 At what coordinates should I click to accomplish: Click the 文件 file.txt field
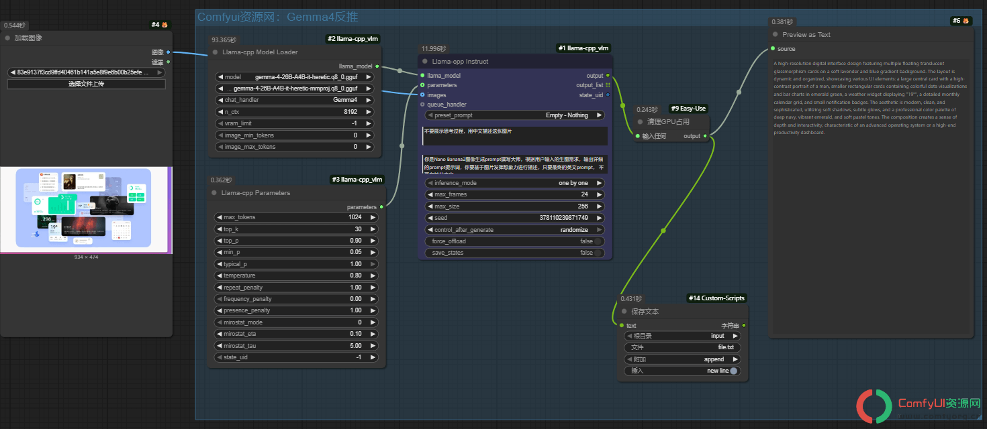[x=682, y=348]
